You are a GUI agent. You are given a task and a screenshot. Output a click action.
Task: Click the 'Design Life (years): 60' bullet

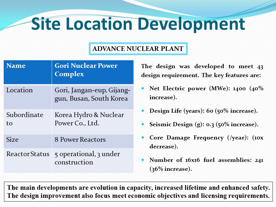[204, 111]
